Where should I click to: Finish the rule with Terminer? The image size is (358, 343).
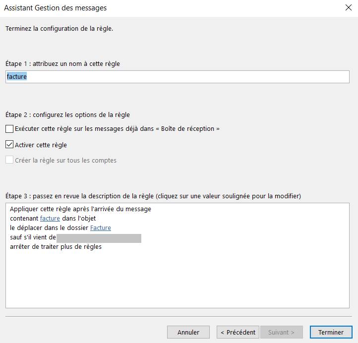pos(331,332)
